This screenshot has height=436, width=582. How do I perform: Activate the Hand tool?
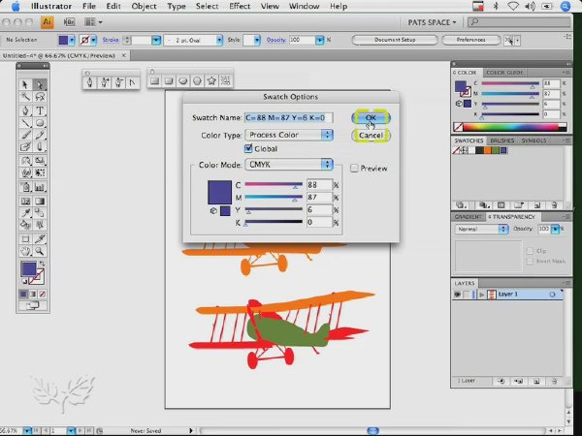click(25, 252)
